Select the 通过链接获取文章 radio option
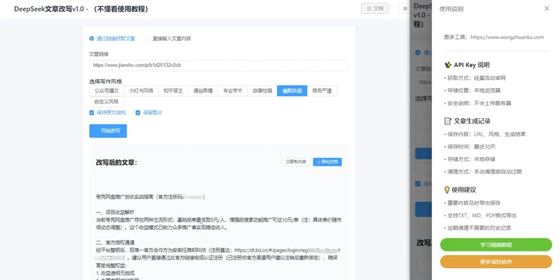The height and width of the screenshot is (280, 560). [112, 38]
